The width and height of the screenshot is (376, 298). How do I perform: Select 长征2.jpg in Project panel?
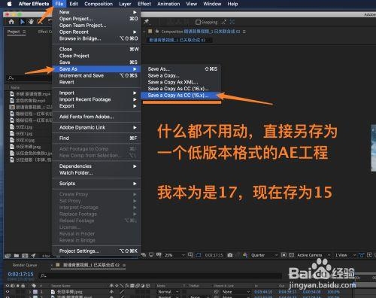click(24, 127)
